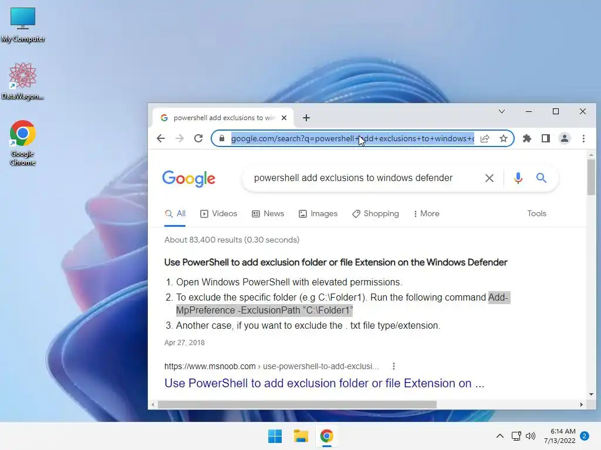Click the volume speaker tray icon

point(531,436)
